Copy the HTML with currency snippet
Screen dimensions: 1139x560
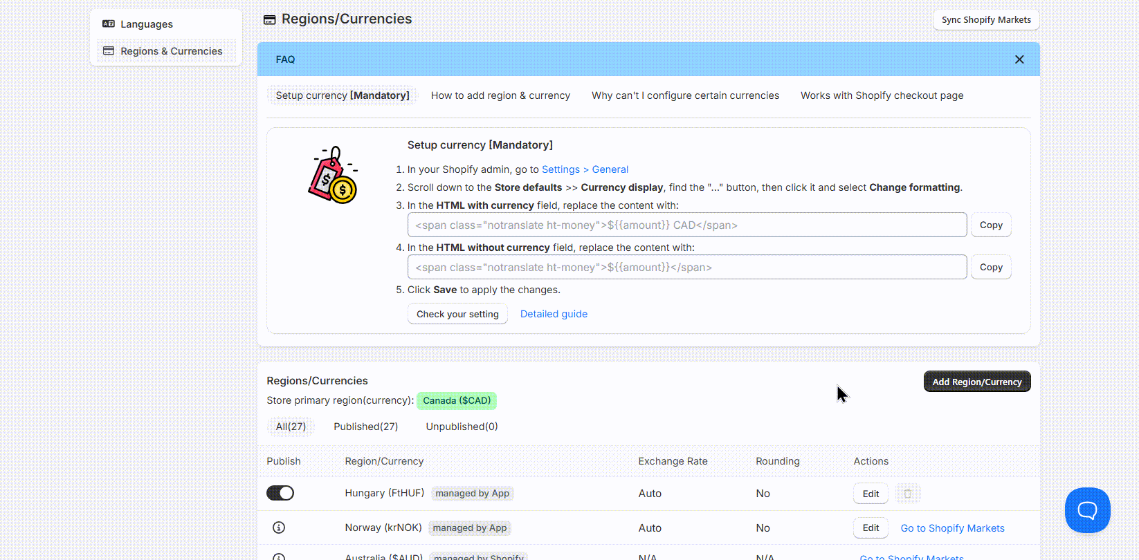(991, 225)
